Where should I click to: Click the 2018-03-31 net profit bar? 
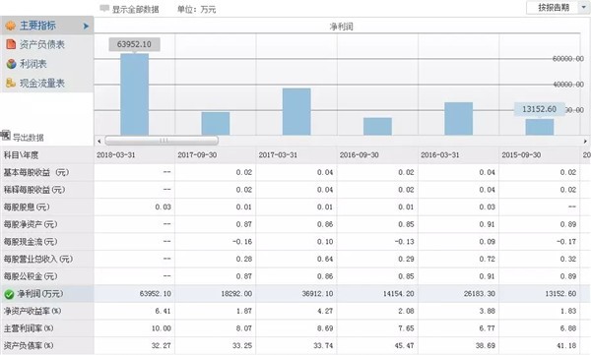click(135, 94)
